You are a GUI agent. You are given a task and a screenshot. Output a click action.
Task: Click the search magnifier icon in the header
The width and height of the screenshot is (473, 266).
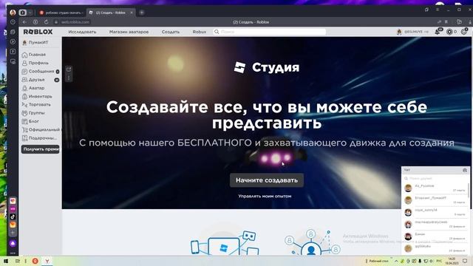click(217, 32)
